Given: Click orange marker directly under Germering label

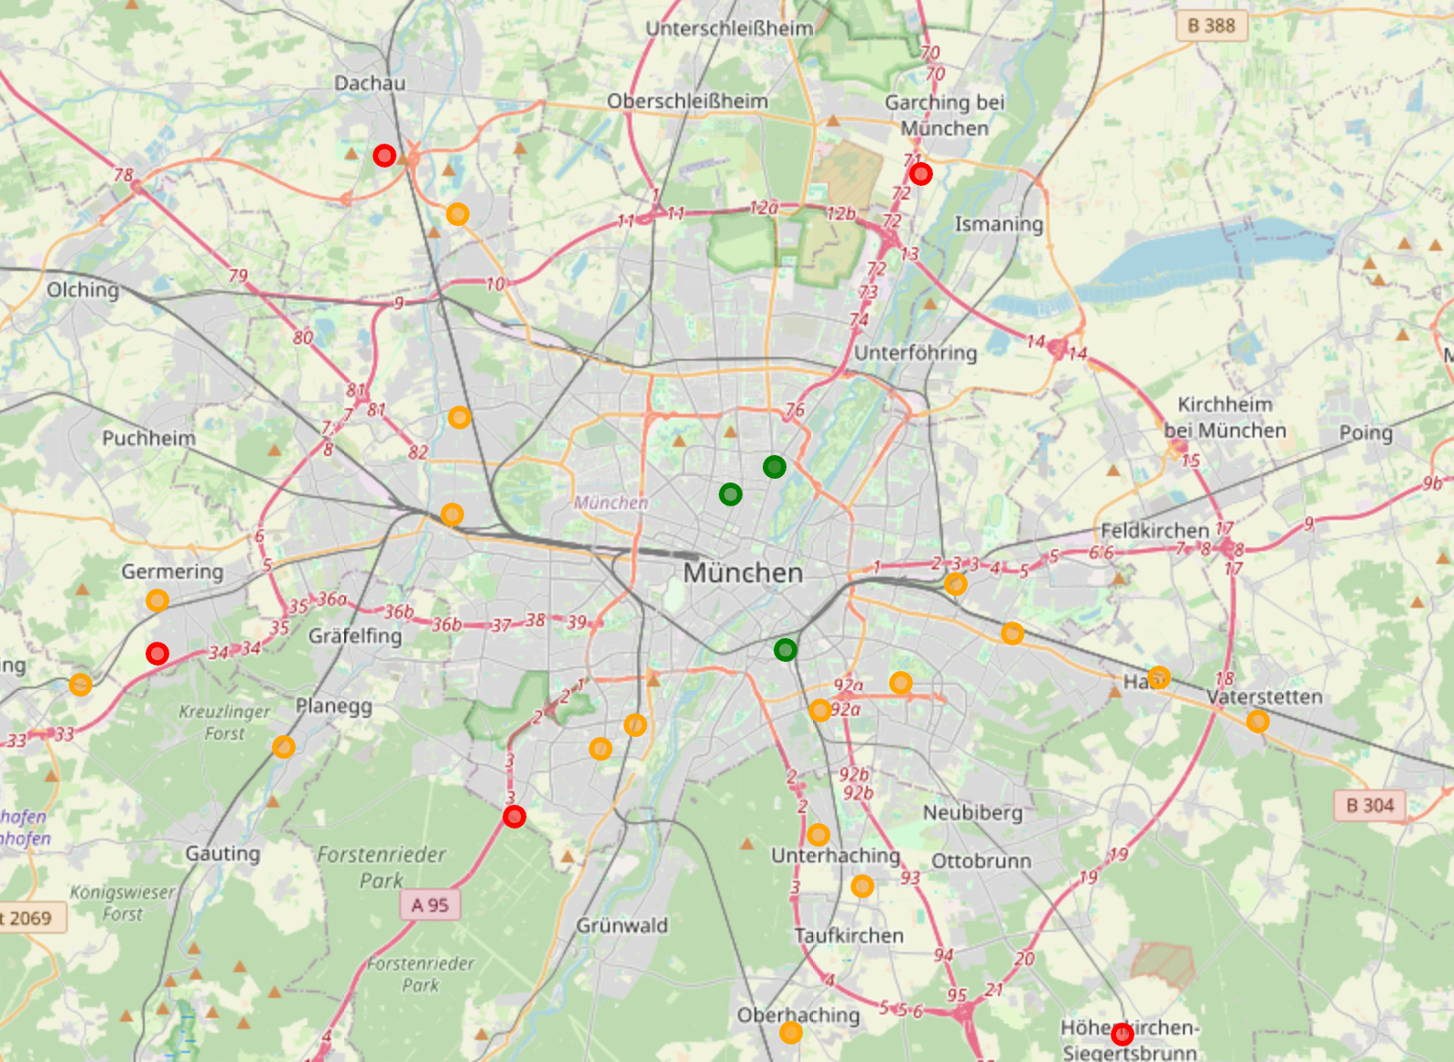Looking at the screenshot, I should [x=157, y=601].
